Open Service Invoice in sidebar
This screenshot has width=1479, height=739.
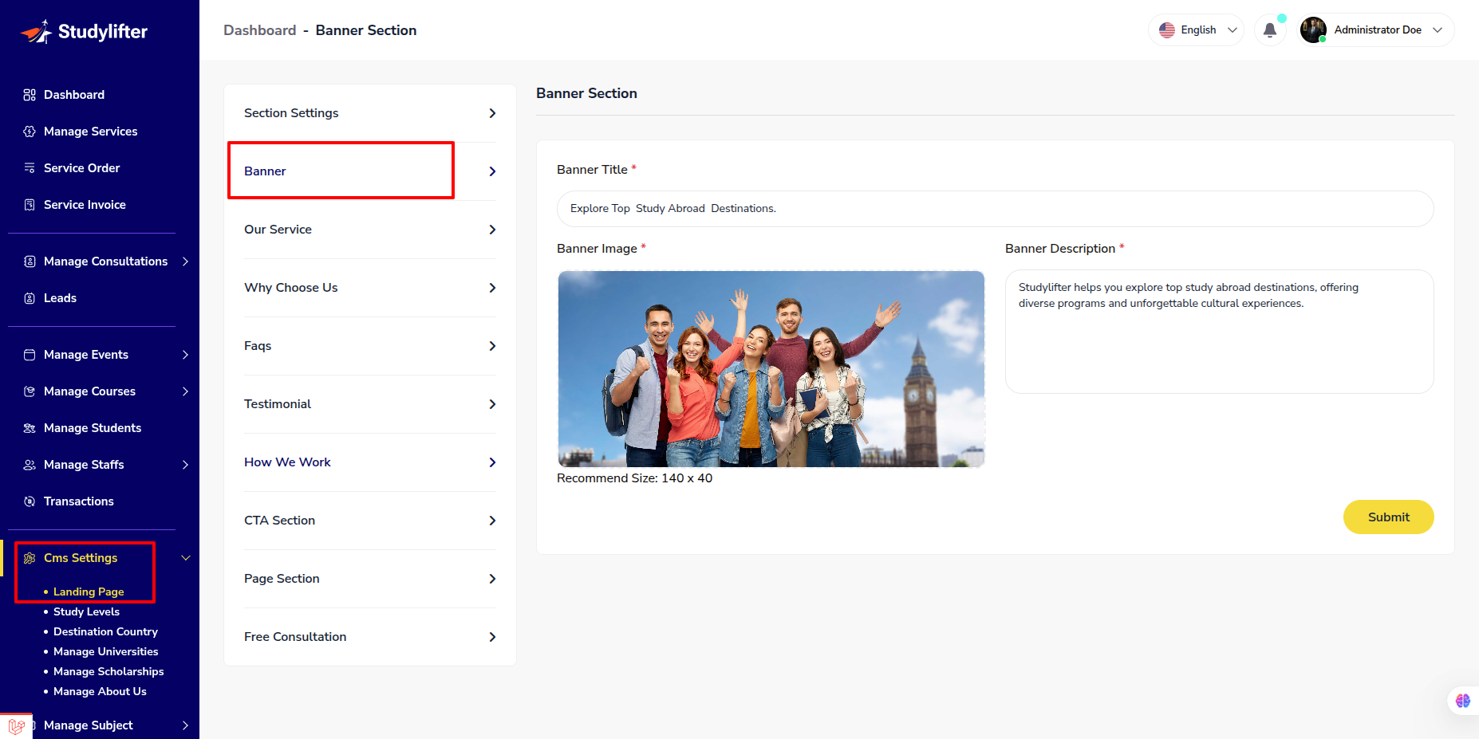[x=85, y=205]
